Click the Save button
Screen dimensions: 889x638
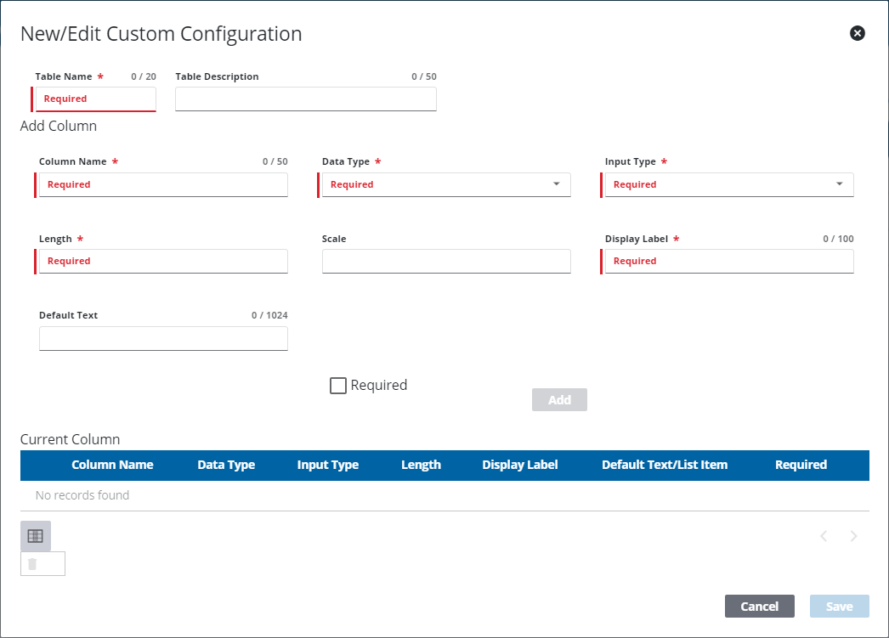click(839, 606)
